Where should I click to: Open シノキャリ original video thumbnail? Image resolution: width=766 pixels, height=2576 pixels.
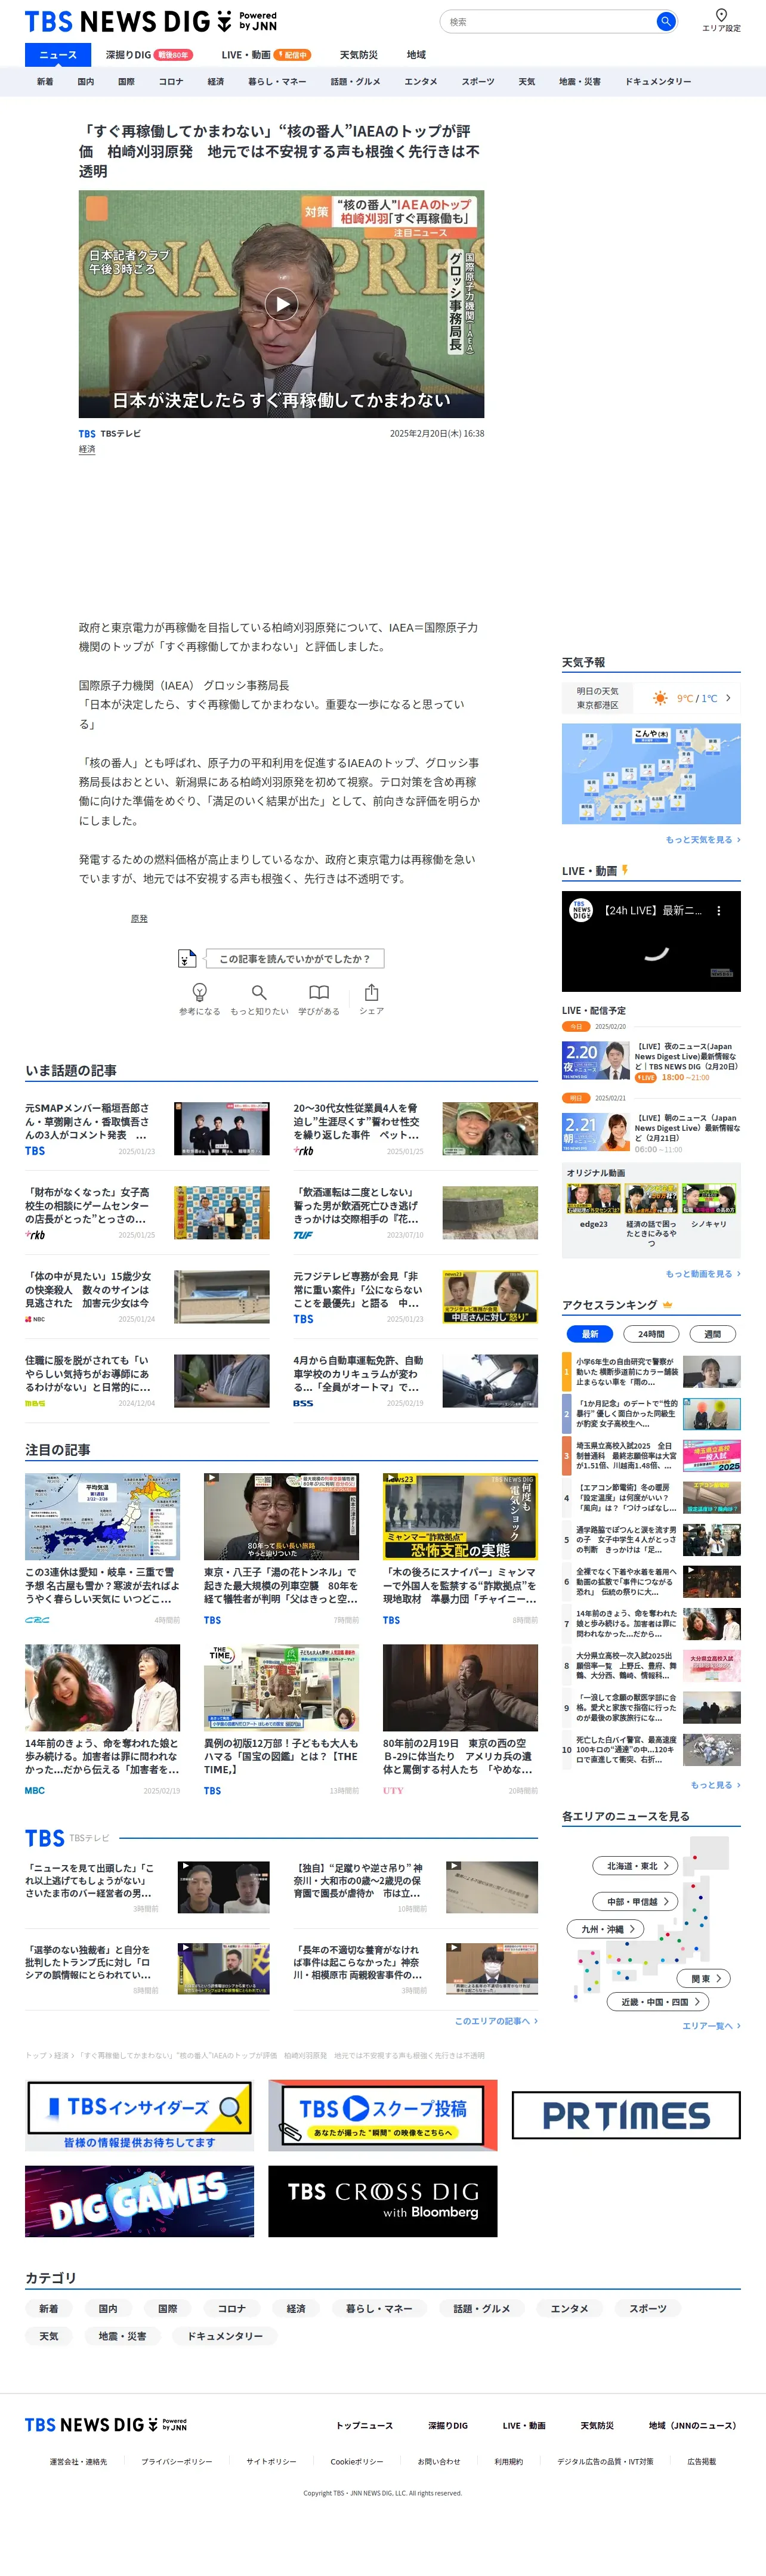[709, 1200]
